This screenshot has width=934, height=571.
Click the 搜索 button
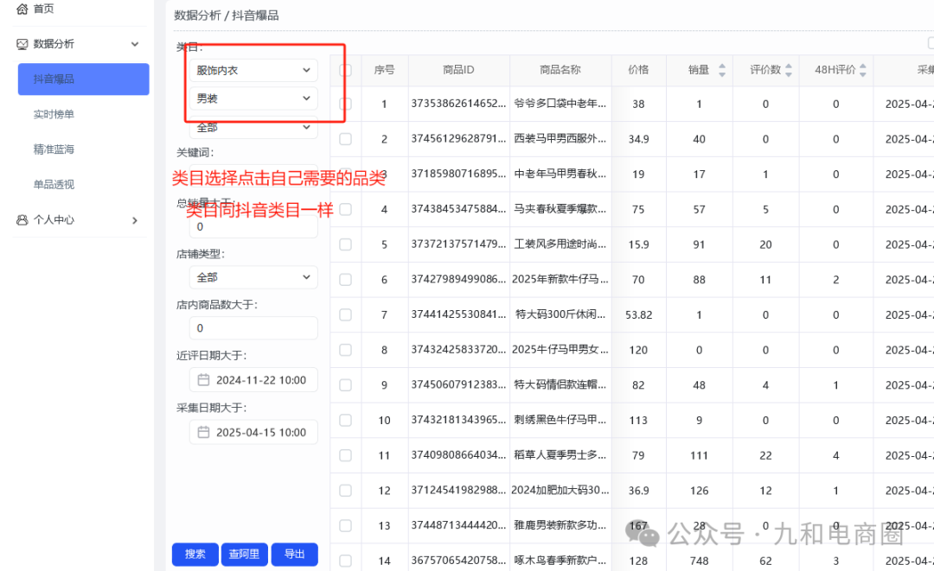point(195,554)
